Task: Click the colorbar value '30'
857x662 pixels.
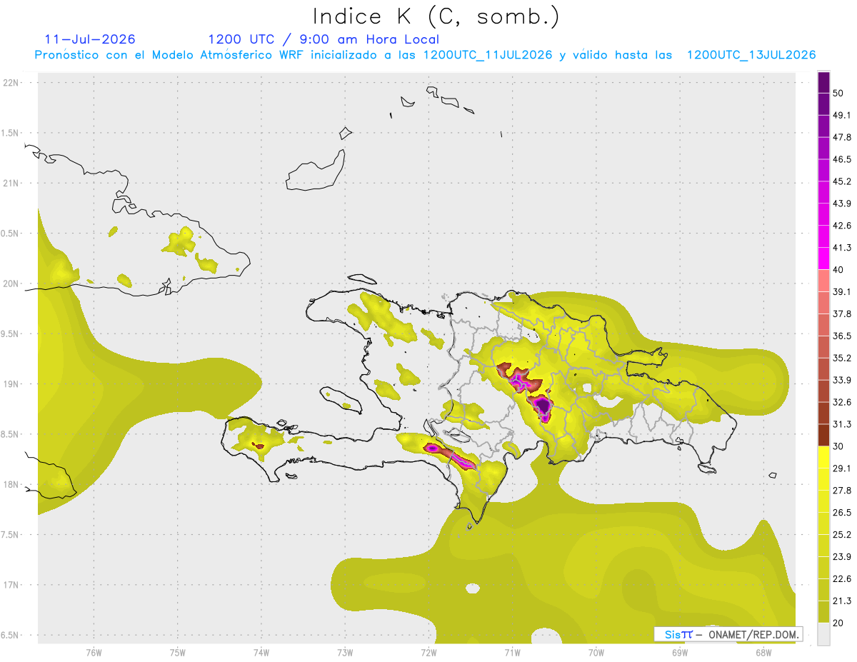Action: click(x=838, y=446)
